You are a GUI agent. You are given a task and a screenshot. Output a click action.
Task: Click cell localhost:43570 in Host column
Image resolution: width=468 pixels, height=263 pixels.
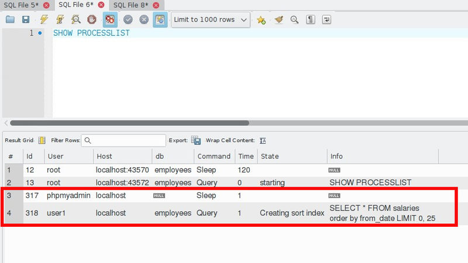[122, 170]
